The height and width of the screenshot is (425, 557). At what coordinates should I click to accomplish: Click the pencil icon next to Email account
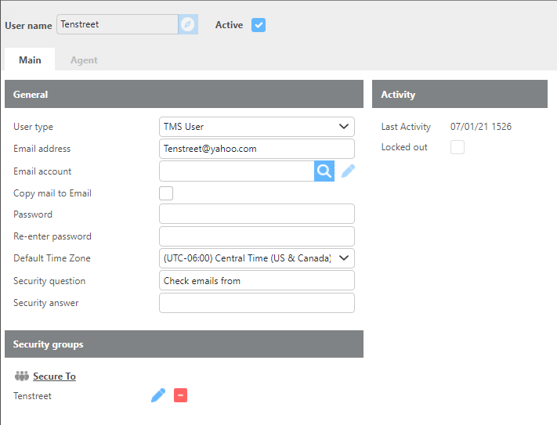point(348,171)
